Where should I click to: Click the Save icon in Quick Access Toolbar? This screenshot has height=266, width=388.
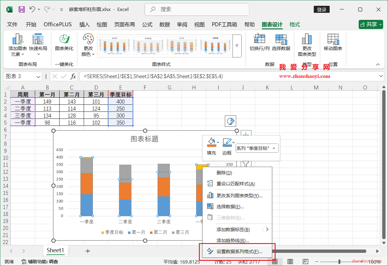(21, 9)
